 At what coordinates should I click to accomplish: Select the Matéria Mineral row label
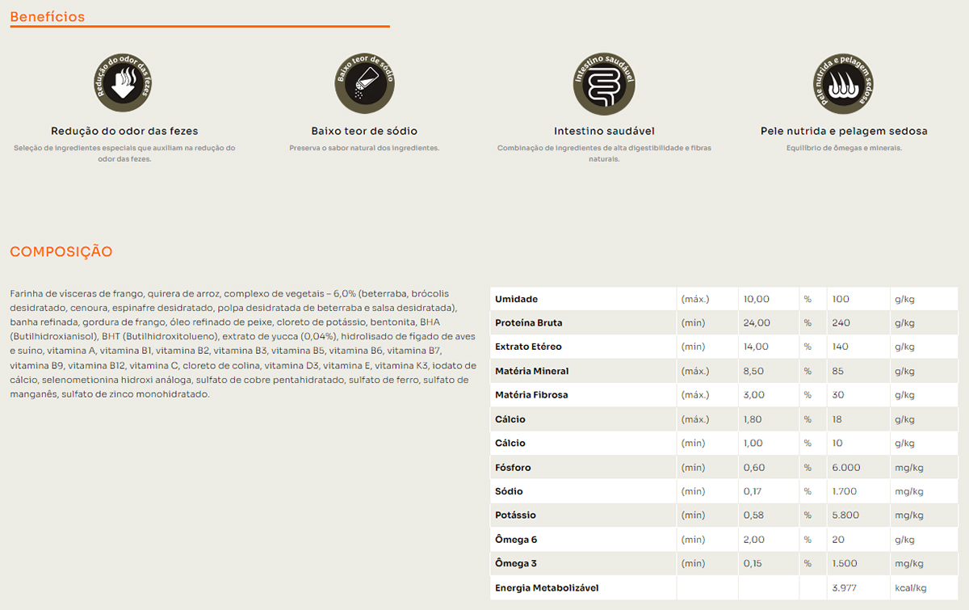[x=531, y=371]
